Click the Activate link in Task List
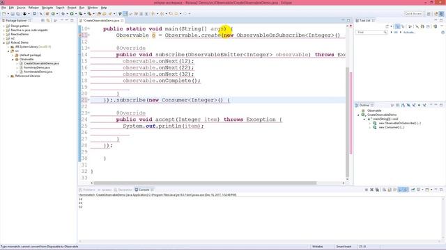Viewport: 446px width, 250px height. 409,33
